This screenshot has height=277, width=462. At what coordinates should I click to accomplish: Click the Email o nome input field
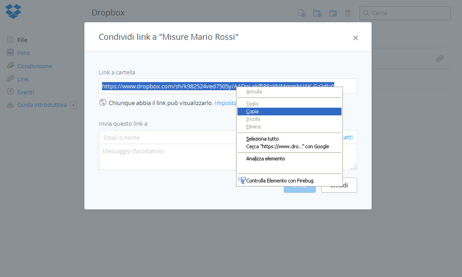coord(167,138)
